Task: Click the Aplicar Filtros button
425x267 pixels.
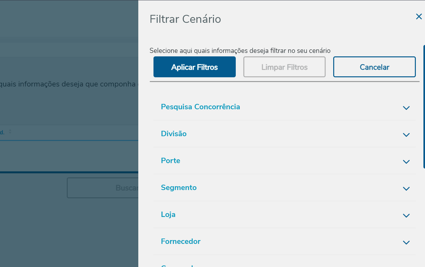Action: (x=194, y=67)
